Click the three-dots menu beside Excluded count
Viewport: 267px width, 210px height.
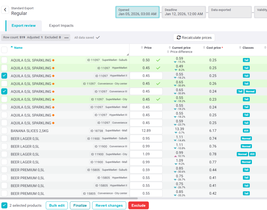point(66,38)
